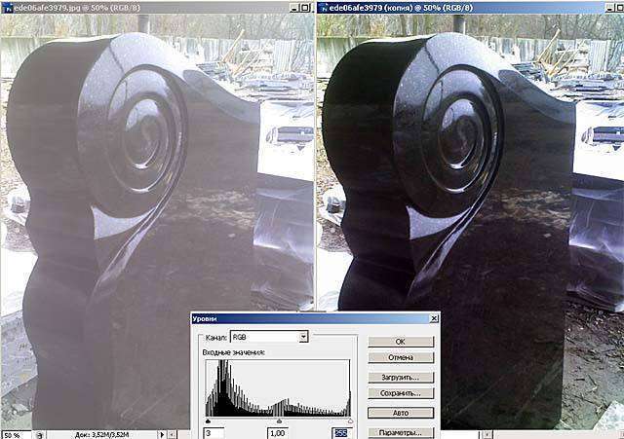Open the Канал RGB dropdown

pos(303,337)
